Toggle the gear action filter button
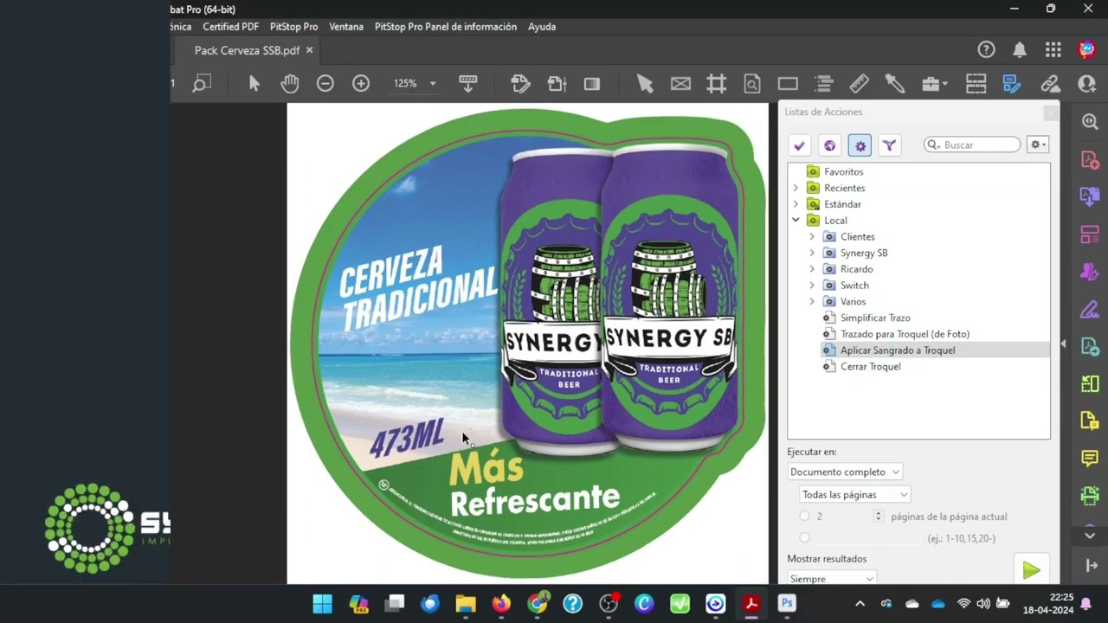This screenshot has height=623, width=1108. [x=860, y=145]
